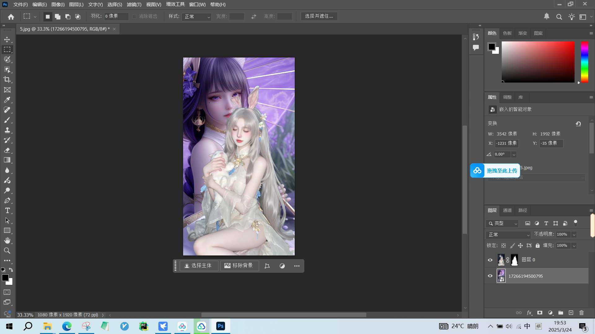This screenshot has width=595, height=334.
Task: Choose Add to selection mode
Action: (x=58, y=17)
